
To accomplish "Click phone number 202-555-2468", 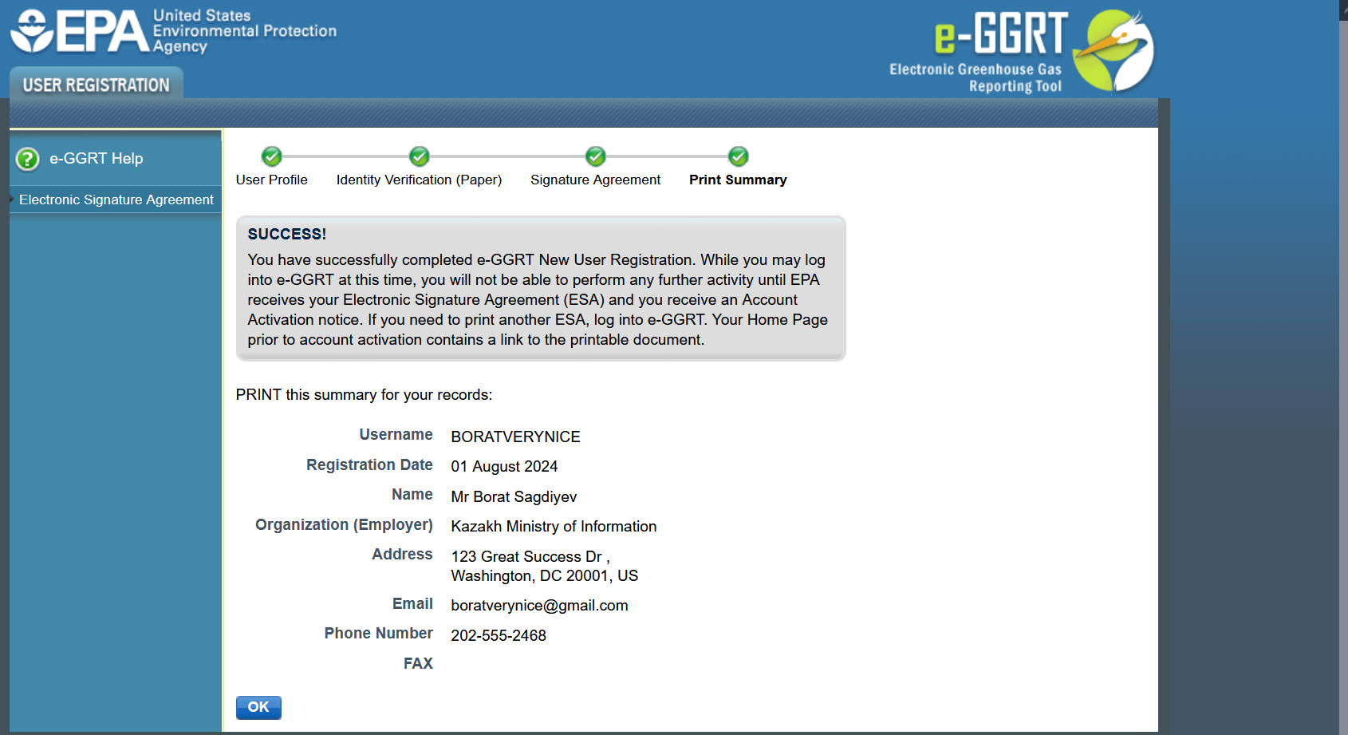I will click(x=499, y=635).
